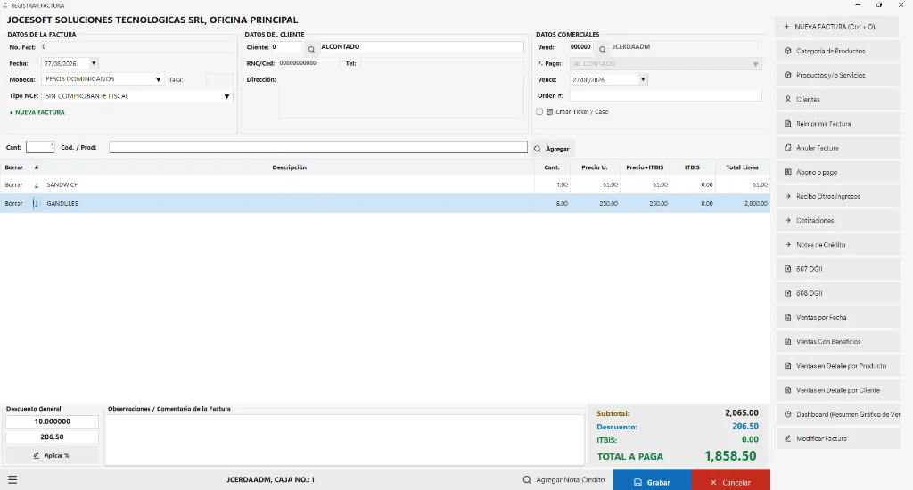Open the hamburger menu at bottom left
Screen dimensions: 913x490
(12, 480)
